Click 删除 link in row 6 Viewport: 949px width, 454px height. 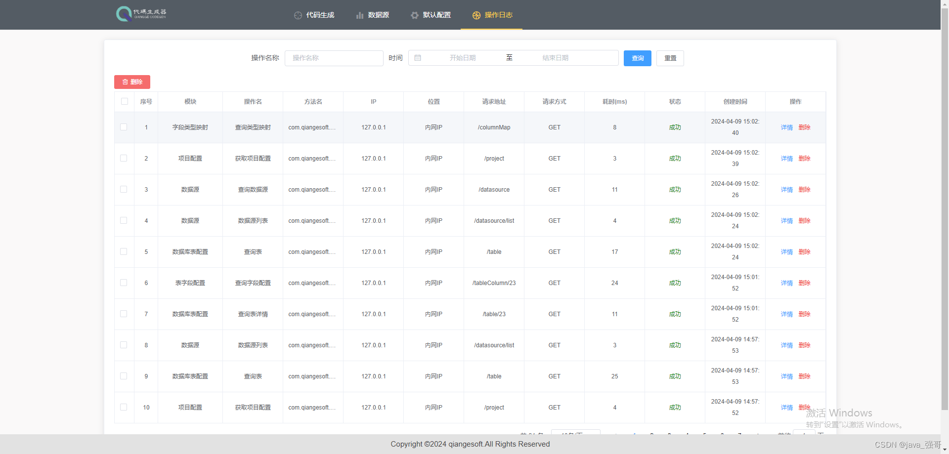click(x=805, y=283)
